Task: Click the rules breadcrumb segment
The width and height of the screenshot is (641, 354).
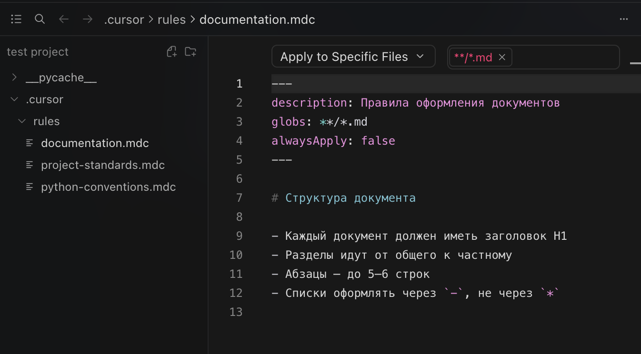Action: click(171, 20)
